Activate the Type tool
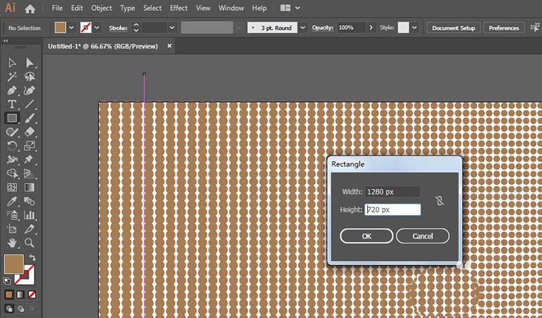Image resolution: width=542 pixels, height=318 pixels. point(12,104)
